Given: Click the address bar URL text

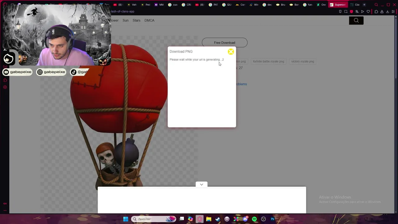Looking at the screenshot, I should [123, 12].
